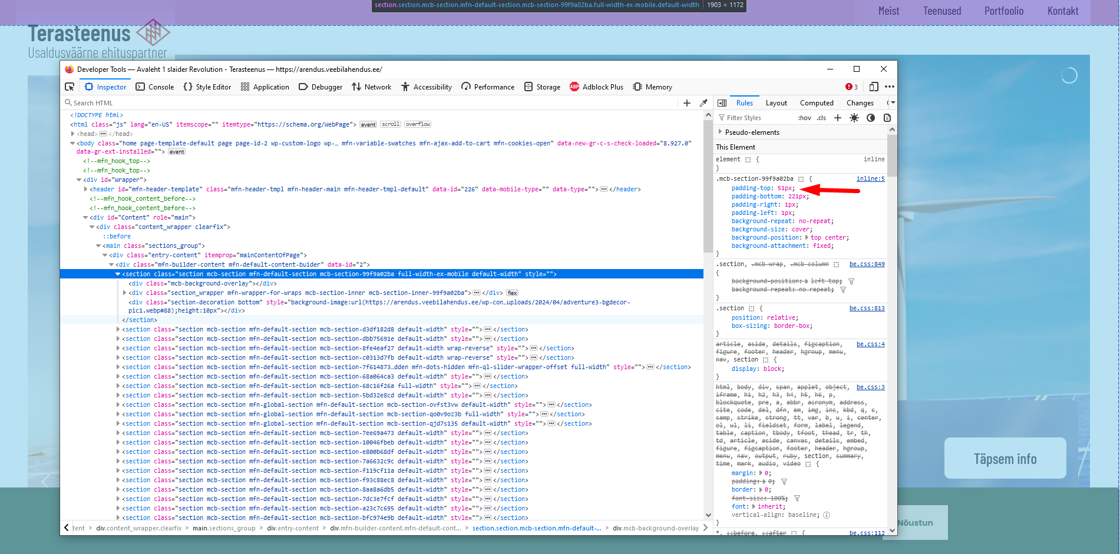Open Portfoolio in the website navigation
1120x554 pixels.
pos(1003,11)
